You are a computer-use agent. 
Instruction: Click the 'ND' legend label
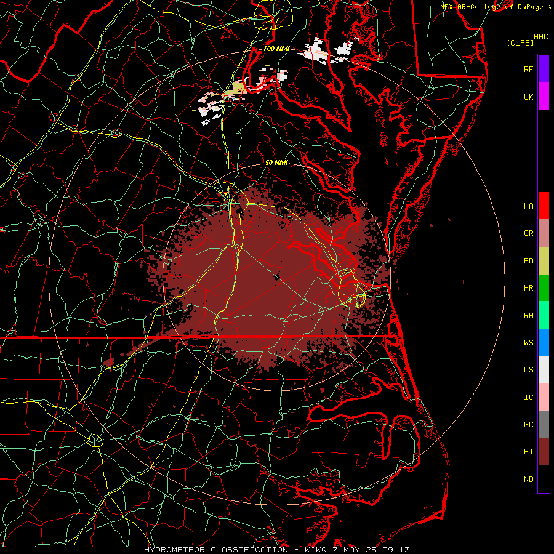(528, 480)
